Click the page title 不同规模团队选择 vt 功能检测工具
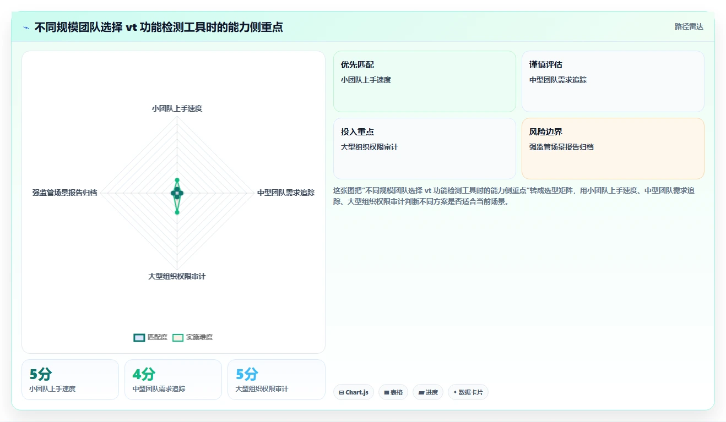Screen dimensions: 726x422 coord(159,27)
